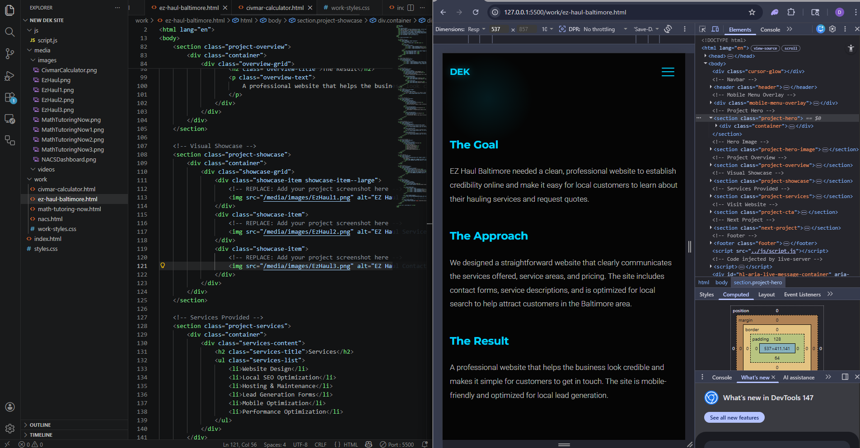860x448 pixels.
Task: Bookmark this page with the star icon
Action: point(752,12)
